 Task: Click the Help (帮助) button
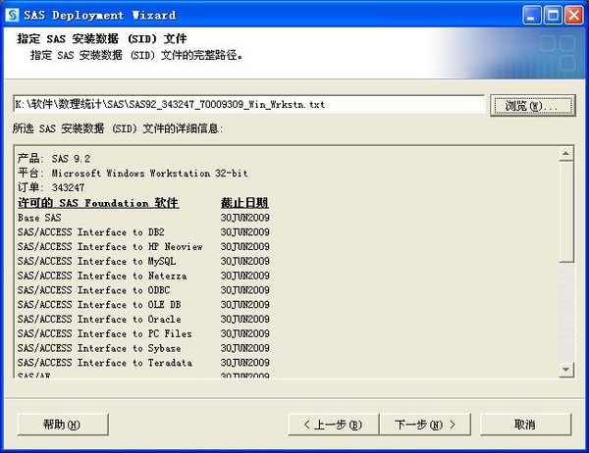[x=63, y=425]
